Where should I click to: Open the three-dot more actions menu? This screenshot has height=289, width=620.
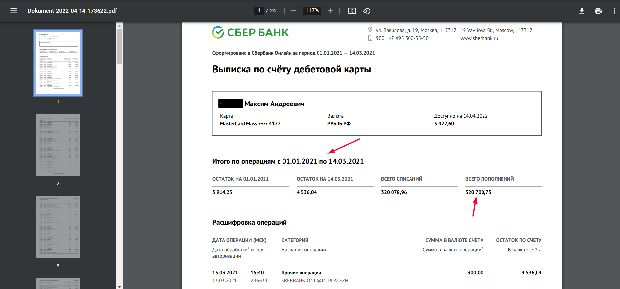coord(614,11)
